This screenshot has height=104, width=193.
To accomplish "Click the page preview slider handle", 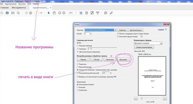I will tap(141, 98).
